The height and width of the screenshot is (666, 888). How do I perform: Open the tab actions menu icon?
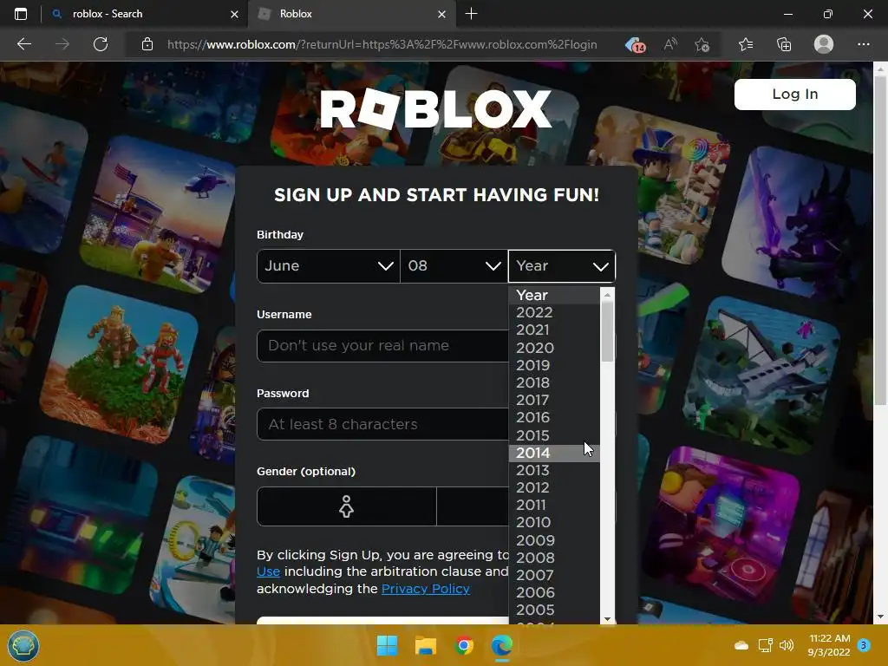pos(21,14)
